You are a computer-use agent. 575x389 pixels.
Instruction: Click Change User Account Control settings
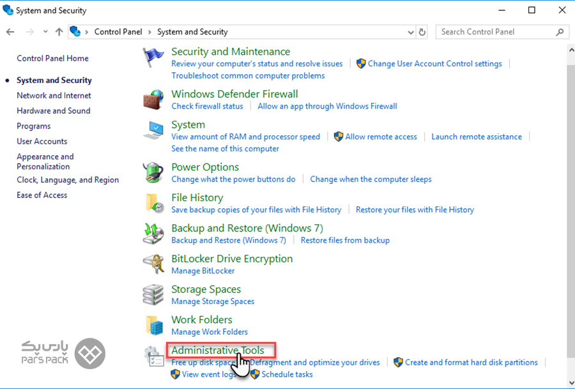click(434, 64)
